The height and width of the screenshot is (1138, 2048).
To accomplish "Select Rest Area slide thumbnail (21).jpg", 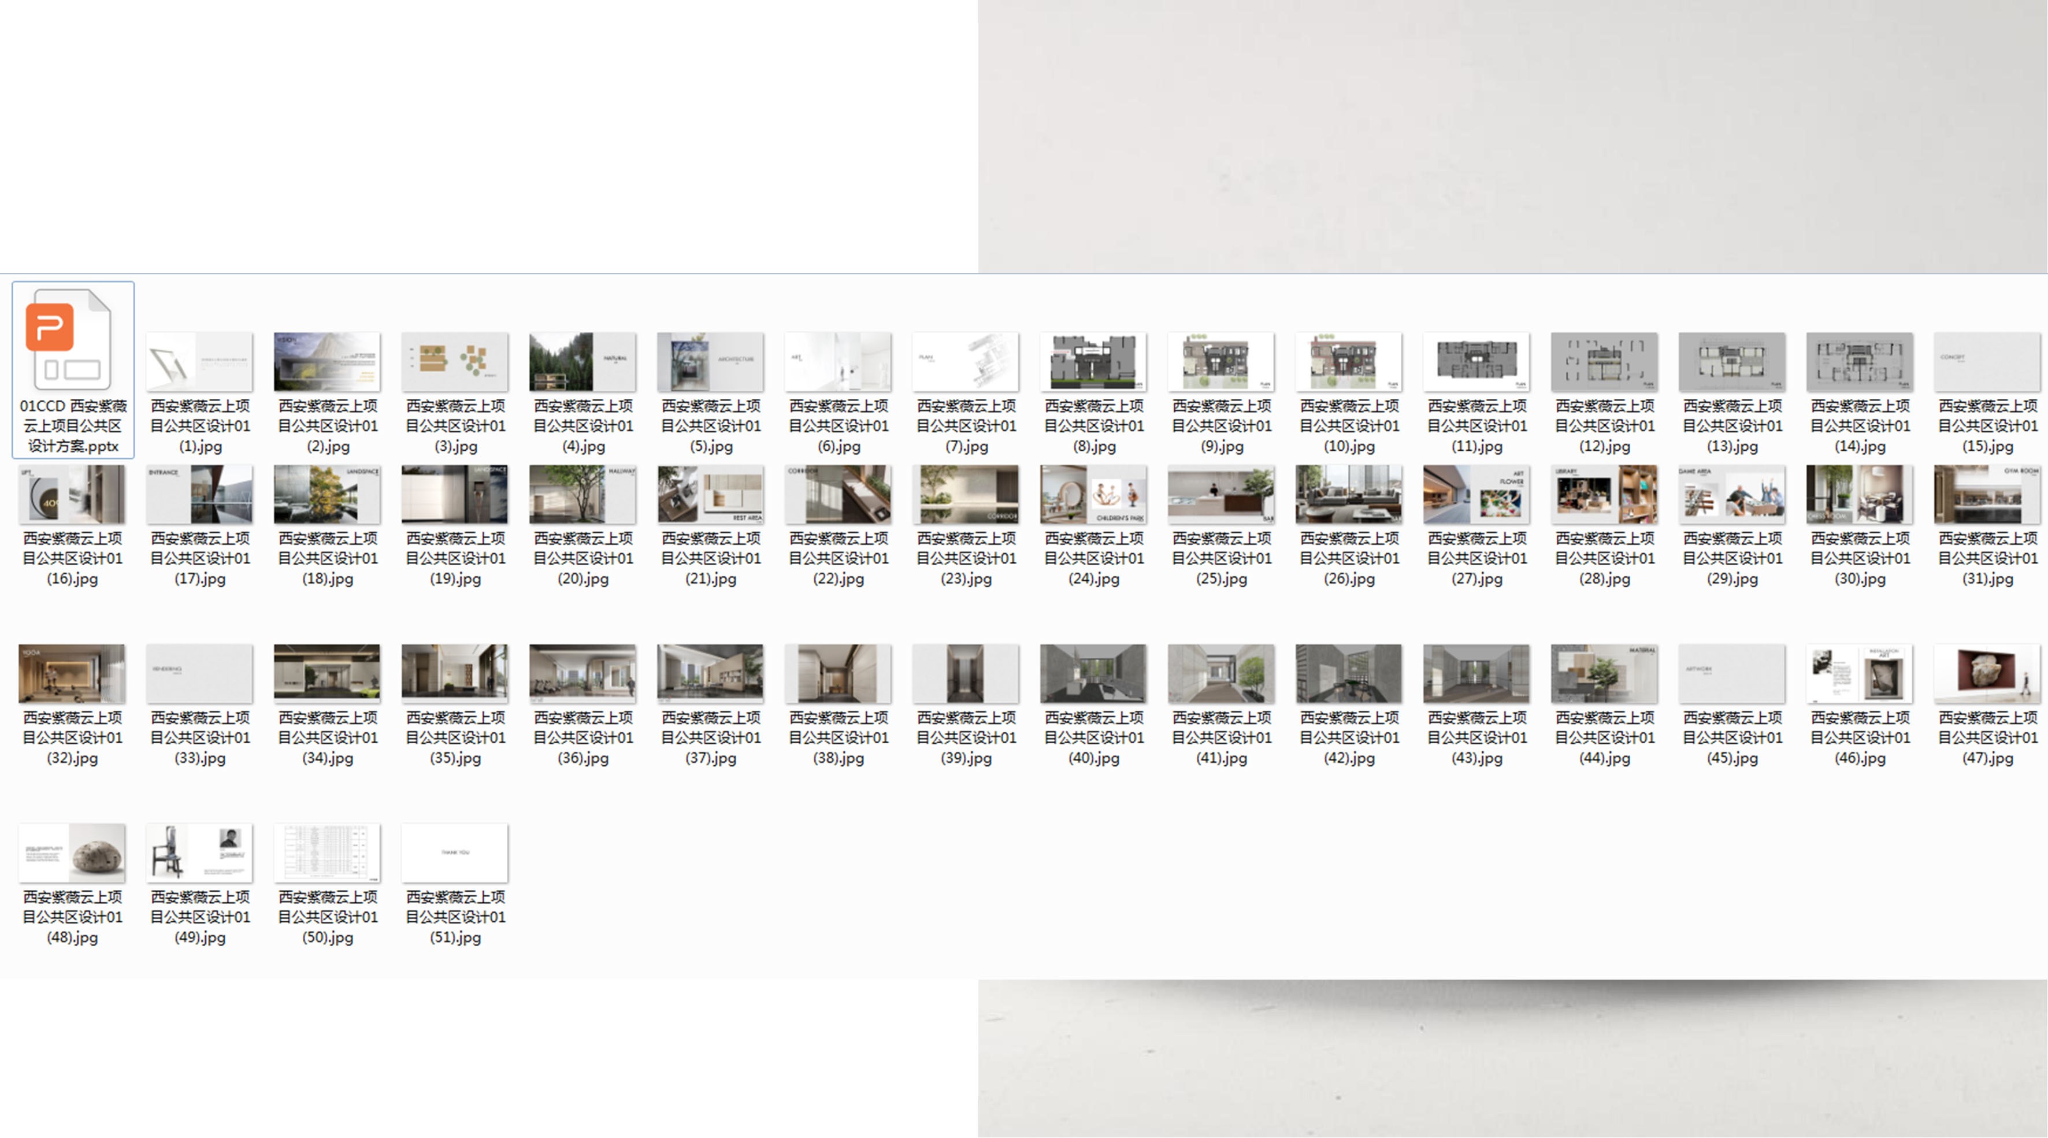I will tap(711, 495).
